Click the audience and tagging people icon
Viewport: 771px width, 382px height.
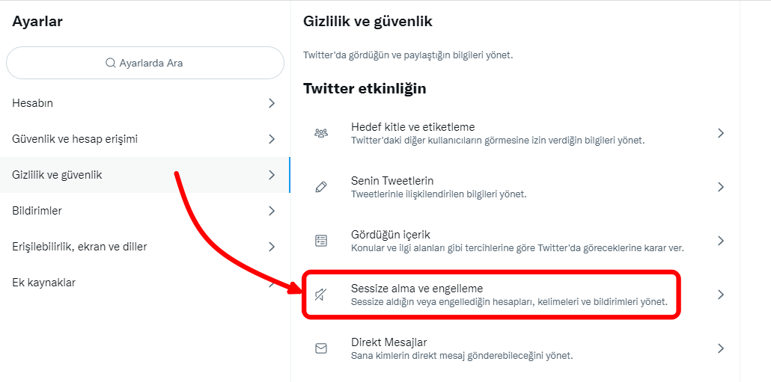coord(321,133)
